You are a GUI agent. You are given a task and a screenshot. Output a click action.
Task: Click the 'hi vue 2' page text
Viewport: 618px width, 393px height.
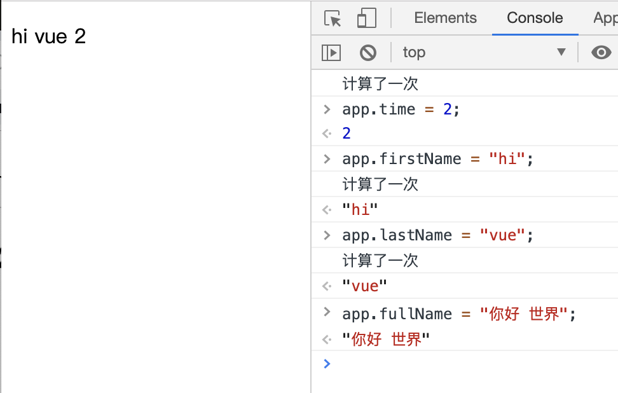coord(48,36)
